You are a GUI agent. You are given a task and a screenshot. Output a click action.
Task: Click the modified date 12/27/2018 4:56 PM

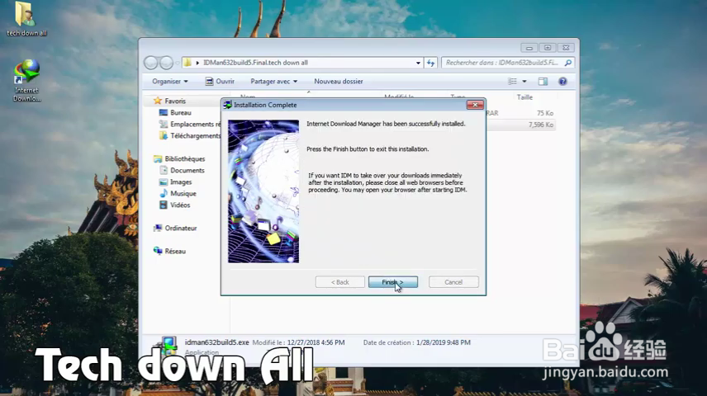(x=316, y=342)
